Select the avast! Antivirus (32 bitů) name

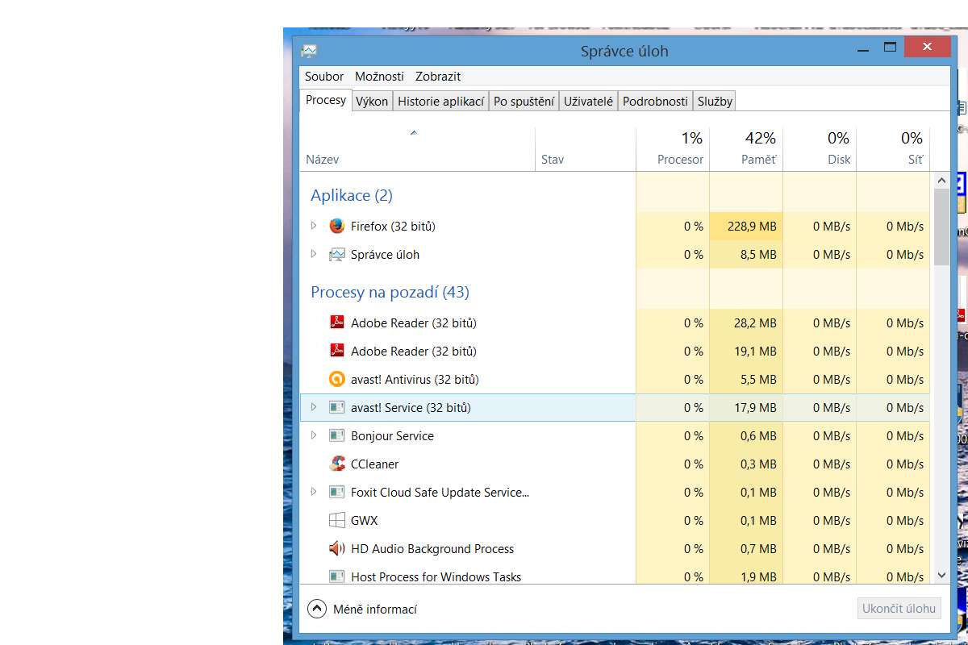(x=415, y=380)
